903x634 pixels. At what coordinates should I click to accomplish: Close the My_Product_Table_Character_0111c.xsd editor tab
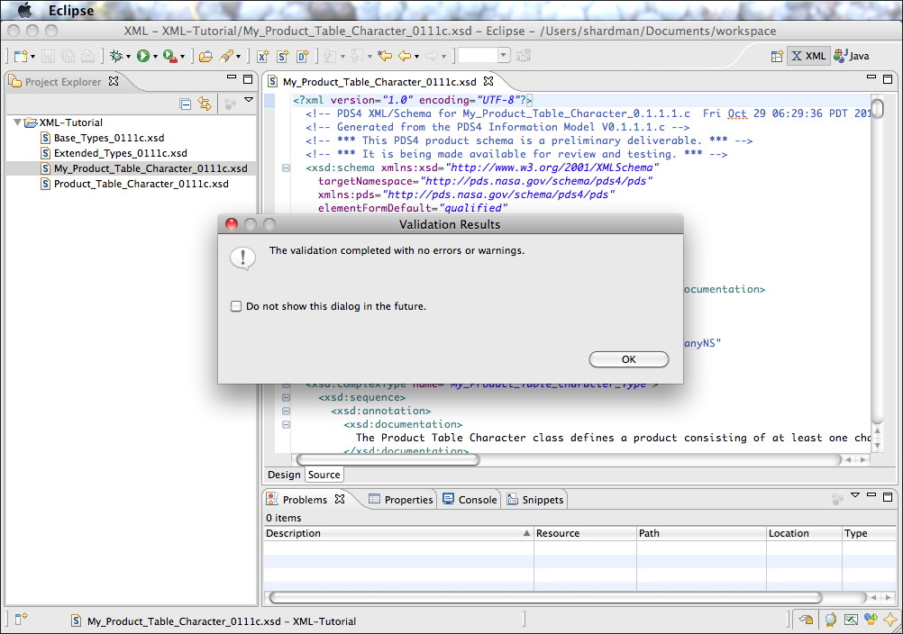[x=488, y=81]
